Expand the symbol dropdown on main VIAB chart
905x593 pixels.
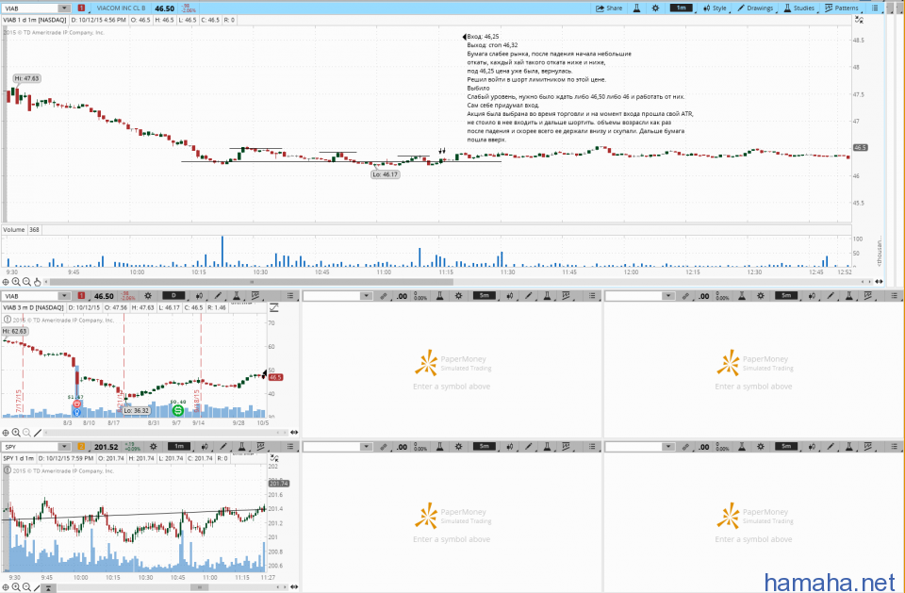pos(64,8)
